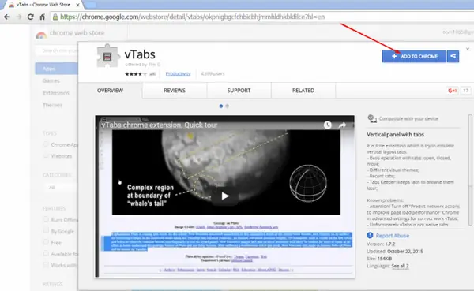
Task: Switch to the Related tab
Action: [303, 91]
